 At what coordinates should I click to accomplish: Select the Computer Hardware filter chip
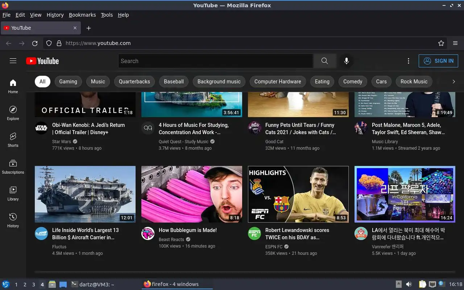coord(278,82)
